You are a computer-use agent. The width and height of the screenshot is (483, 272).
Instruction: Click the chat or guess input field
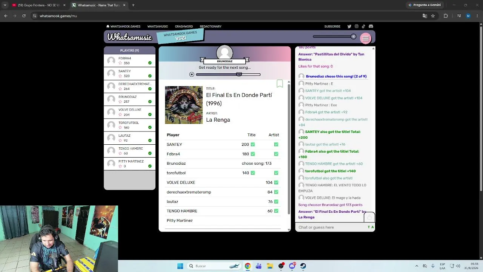point(331,227)
